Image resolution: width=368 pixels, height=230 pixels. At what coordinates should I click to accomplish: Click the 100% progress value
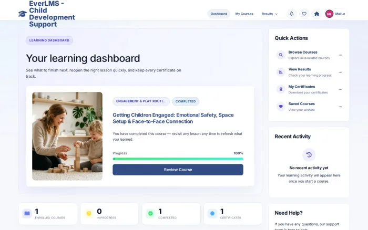tap(239, 153)
